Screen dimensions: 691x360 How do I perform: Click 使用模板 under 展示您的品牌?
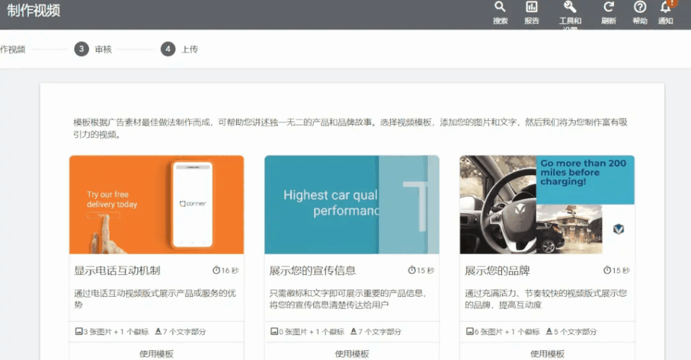click(547, 353)
